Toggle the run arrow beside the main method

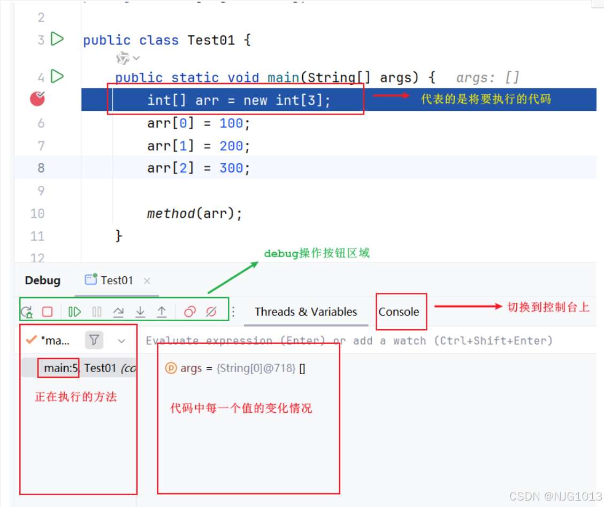coord(57,77)
